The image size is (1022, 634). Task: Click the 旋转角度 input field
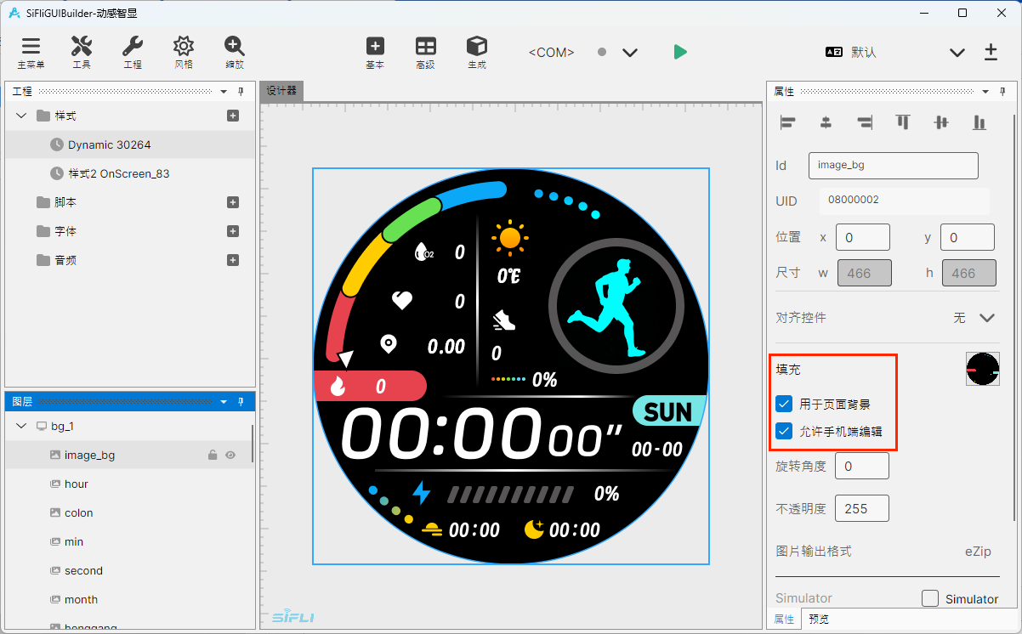point(862,466)
